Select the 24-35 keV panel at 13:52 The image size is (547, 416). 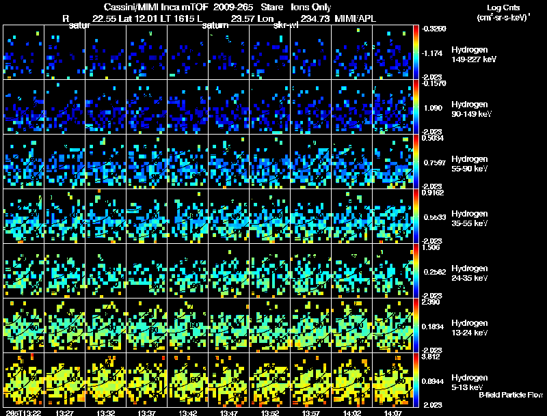pos(269,271)
